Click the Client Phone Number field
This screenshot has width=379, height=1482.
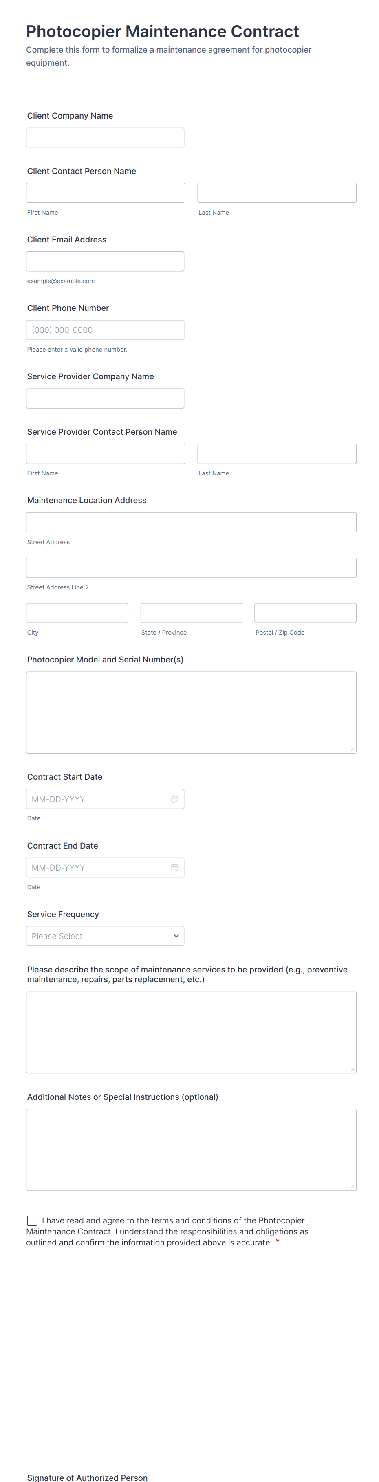[105, 330]
